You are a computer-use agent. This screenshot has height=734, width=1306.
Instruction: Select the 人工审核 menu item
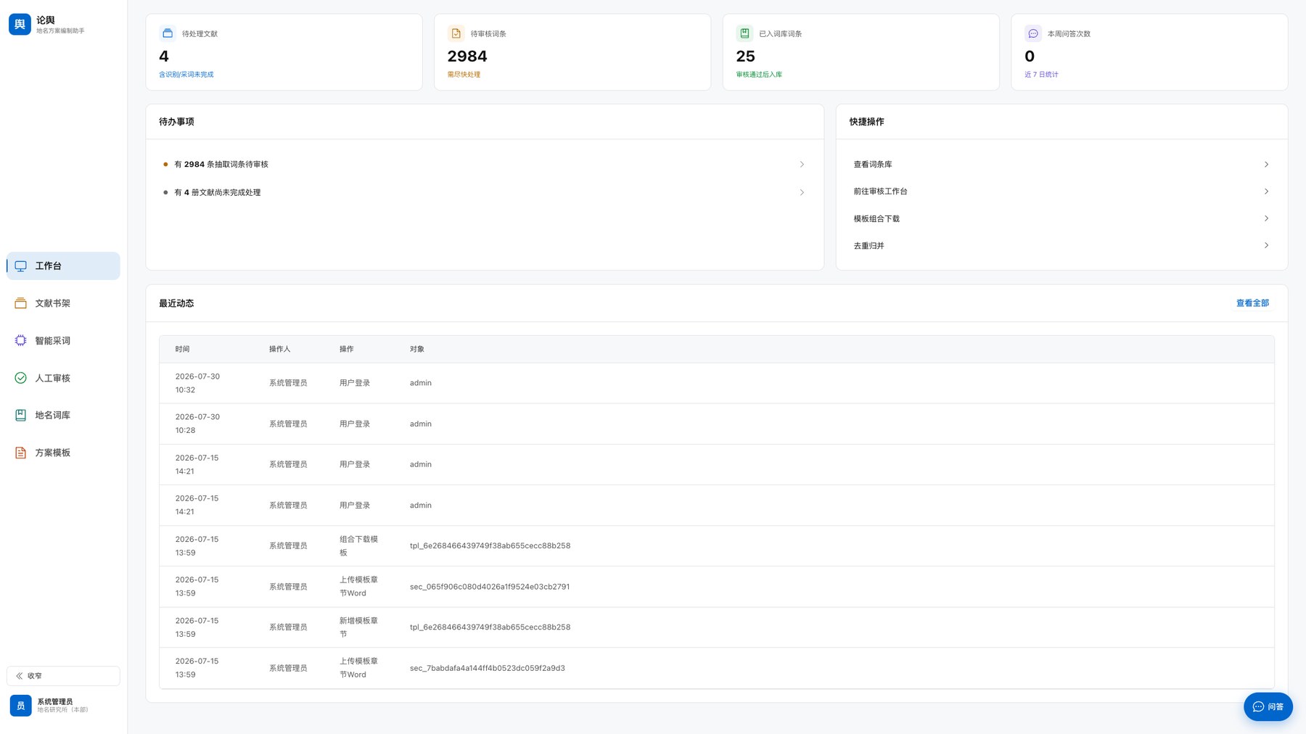tap(63, 378)
